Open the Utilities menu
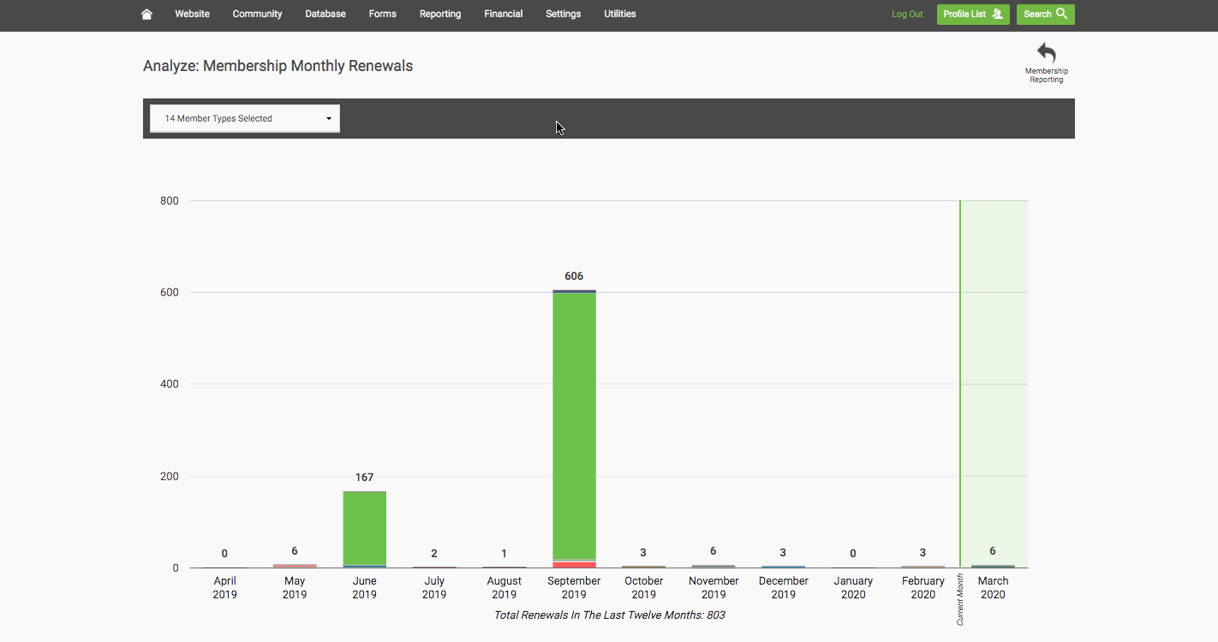 (x=620, y=15)
